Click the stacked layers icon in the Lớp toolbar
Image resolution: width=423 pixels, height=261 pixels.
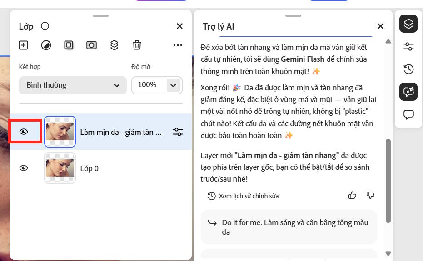point(114,45)
